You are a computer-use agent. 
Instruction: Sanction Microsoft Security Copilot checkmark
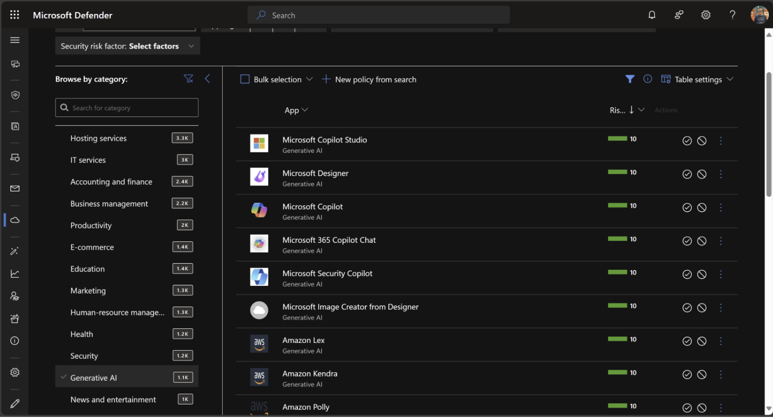(687, 274)
